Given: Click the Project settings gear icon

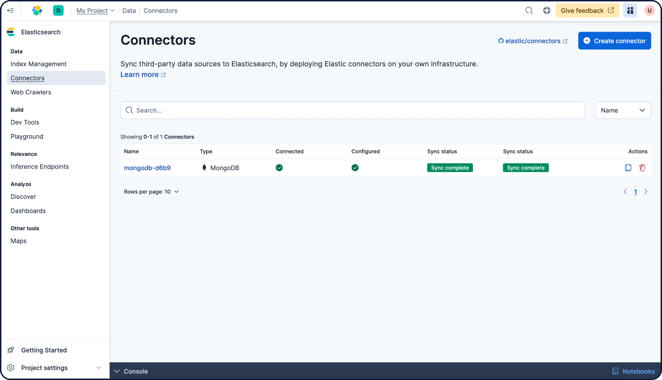Looking at the screenshot, I should pyautogui.click(x=11, y=368).
